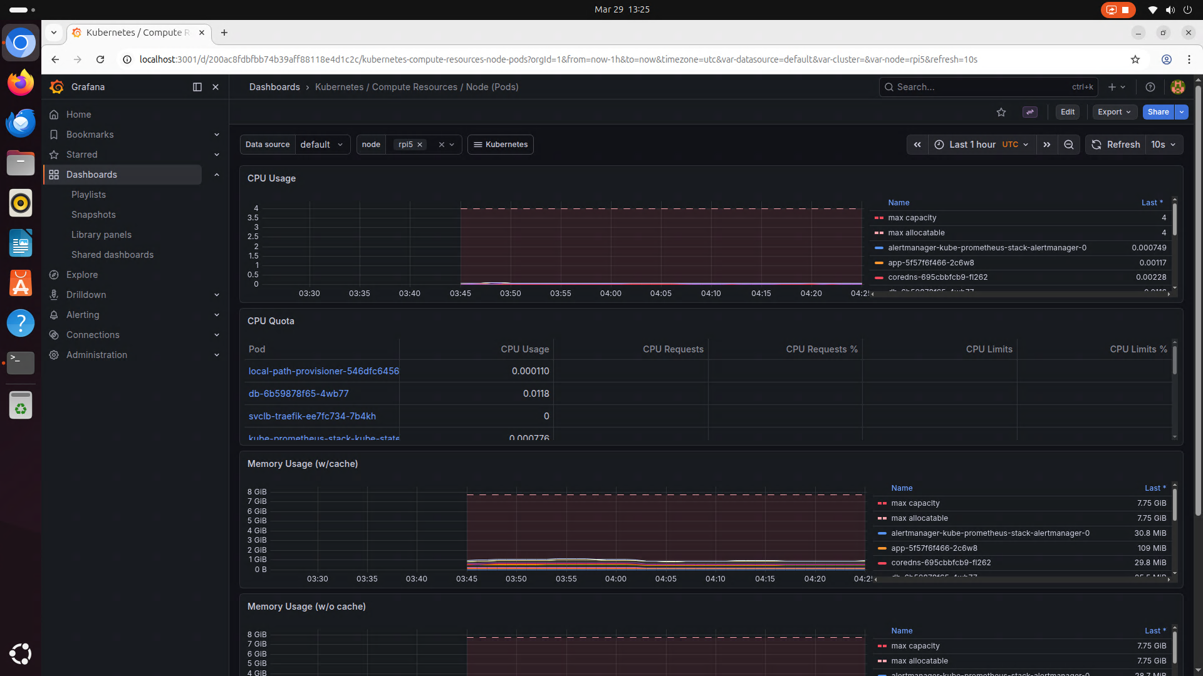This screenshot has height=676, width=1203.
Task: Click the Edit dashboard button
Action: (x=1068, y=112)
